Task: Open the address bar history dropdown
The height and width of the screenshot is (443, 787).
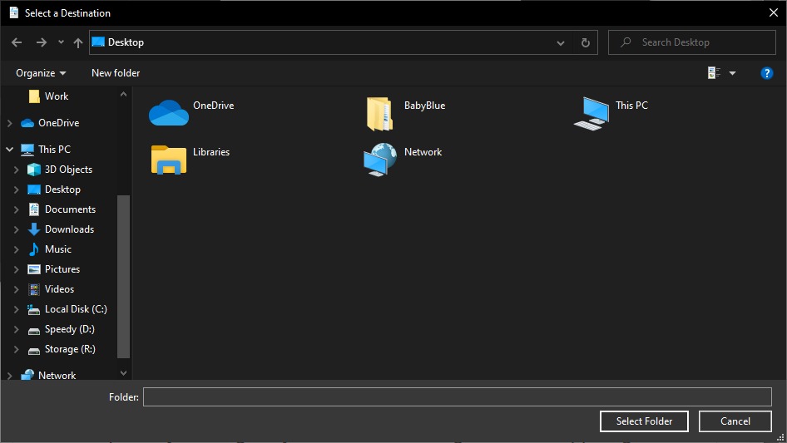Action: 562,42
